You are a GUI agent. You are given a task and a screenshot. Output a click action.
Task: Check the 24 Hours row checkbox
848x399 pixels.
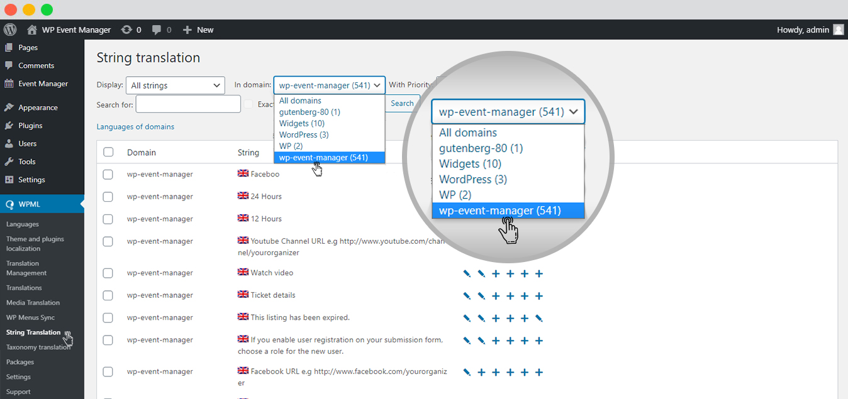coord(108,197)
